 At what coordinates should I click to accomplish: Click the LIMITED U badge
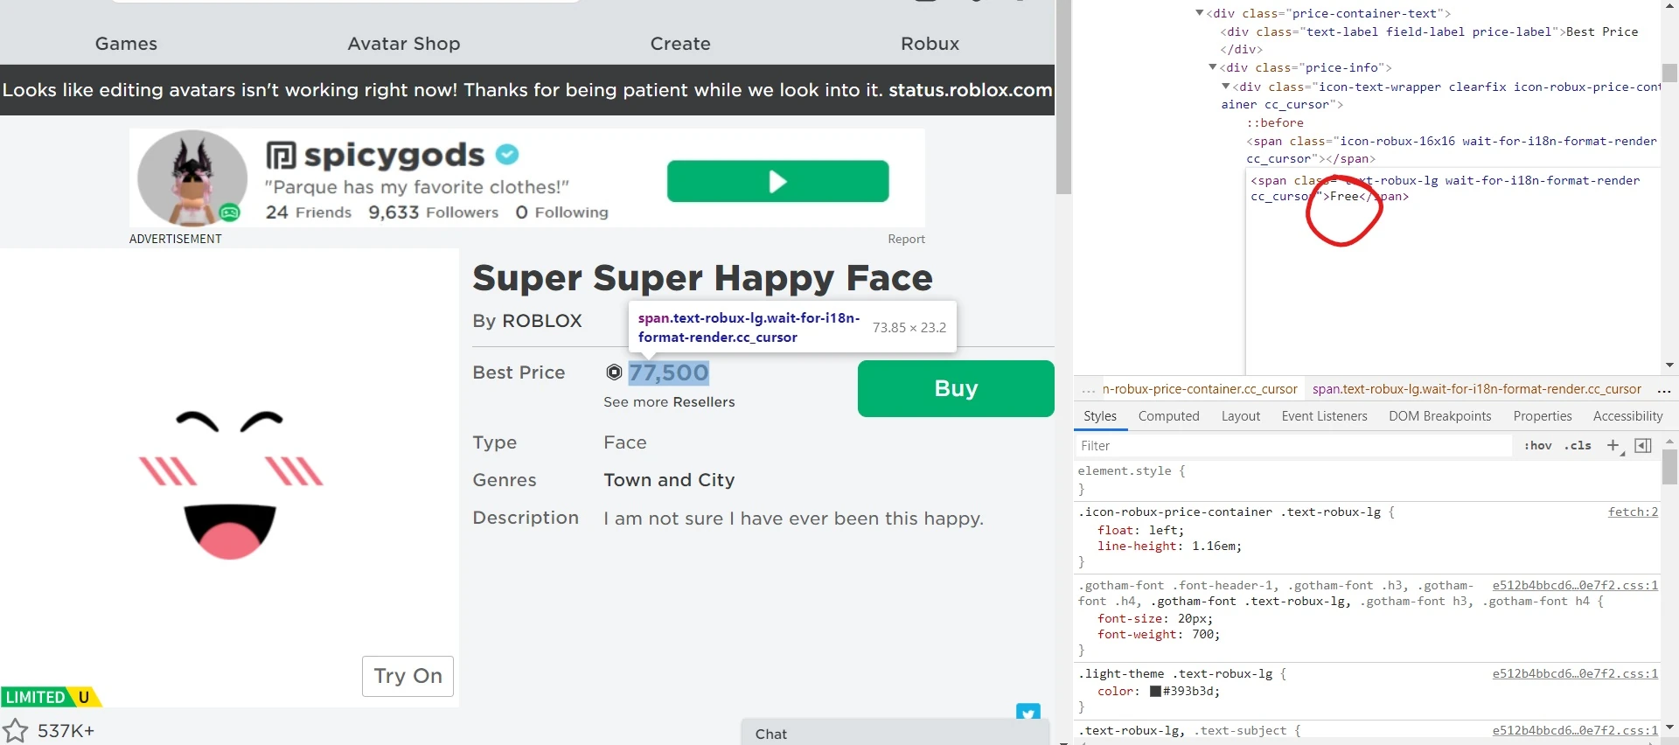(51, 697)
